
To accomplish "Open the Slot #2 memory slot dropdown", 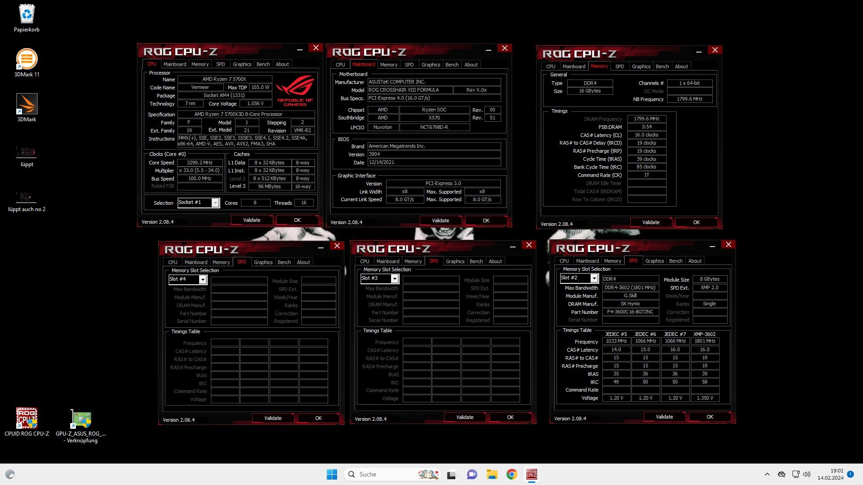I will (579, 278).
